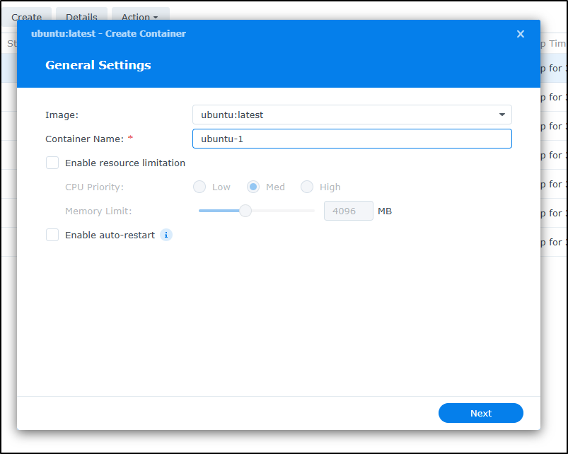Click the Up Time column header
This screenshot has width=568, height=454.
(x=552, y=44)
